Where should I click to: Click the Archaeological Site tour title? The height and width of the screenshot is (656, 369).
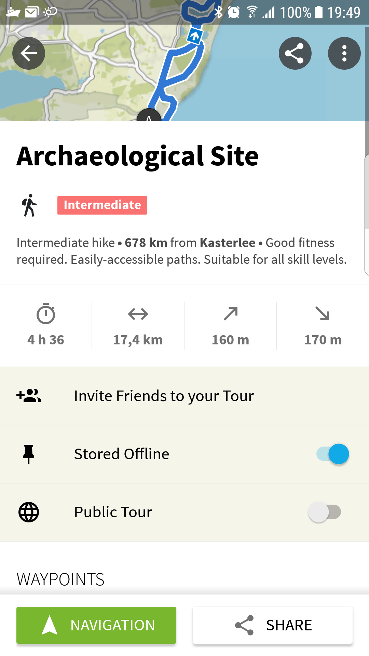point(138,156)
